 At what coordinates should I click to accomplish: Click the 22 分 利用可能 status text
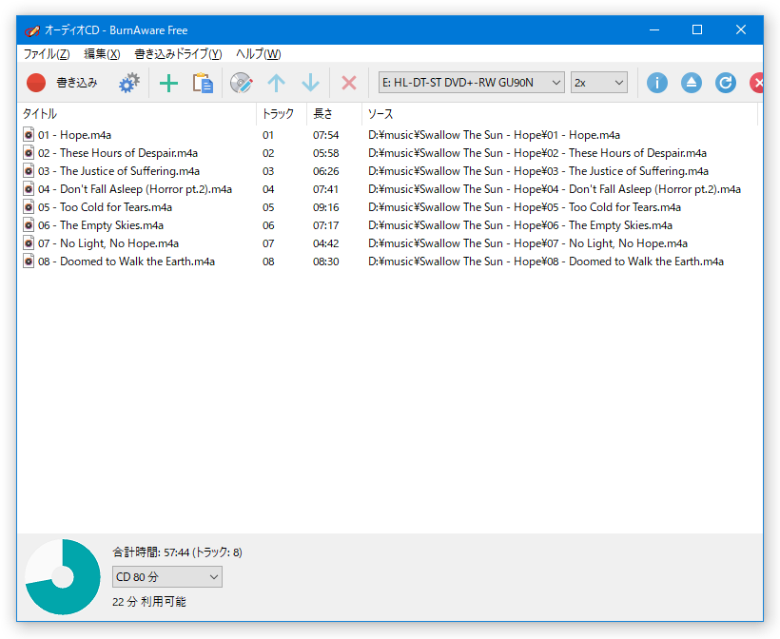coord(149,602)
